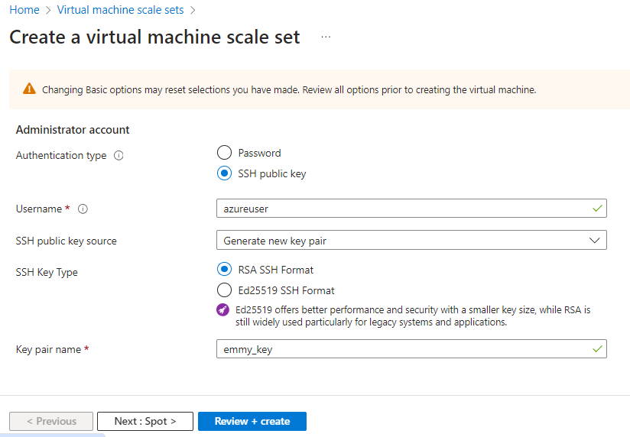The height and width of the screenshot is (437, 630).
Task: Select the Password authentication radio button
Action: pos(224,153)
